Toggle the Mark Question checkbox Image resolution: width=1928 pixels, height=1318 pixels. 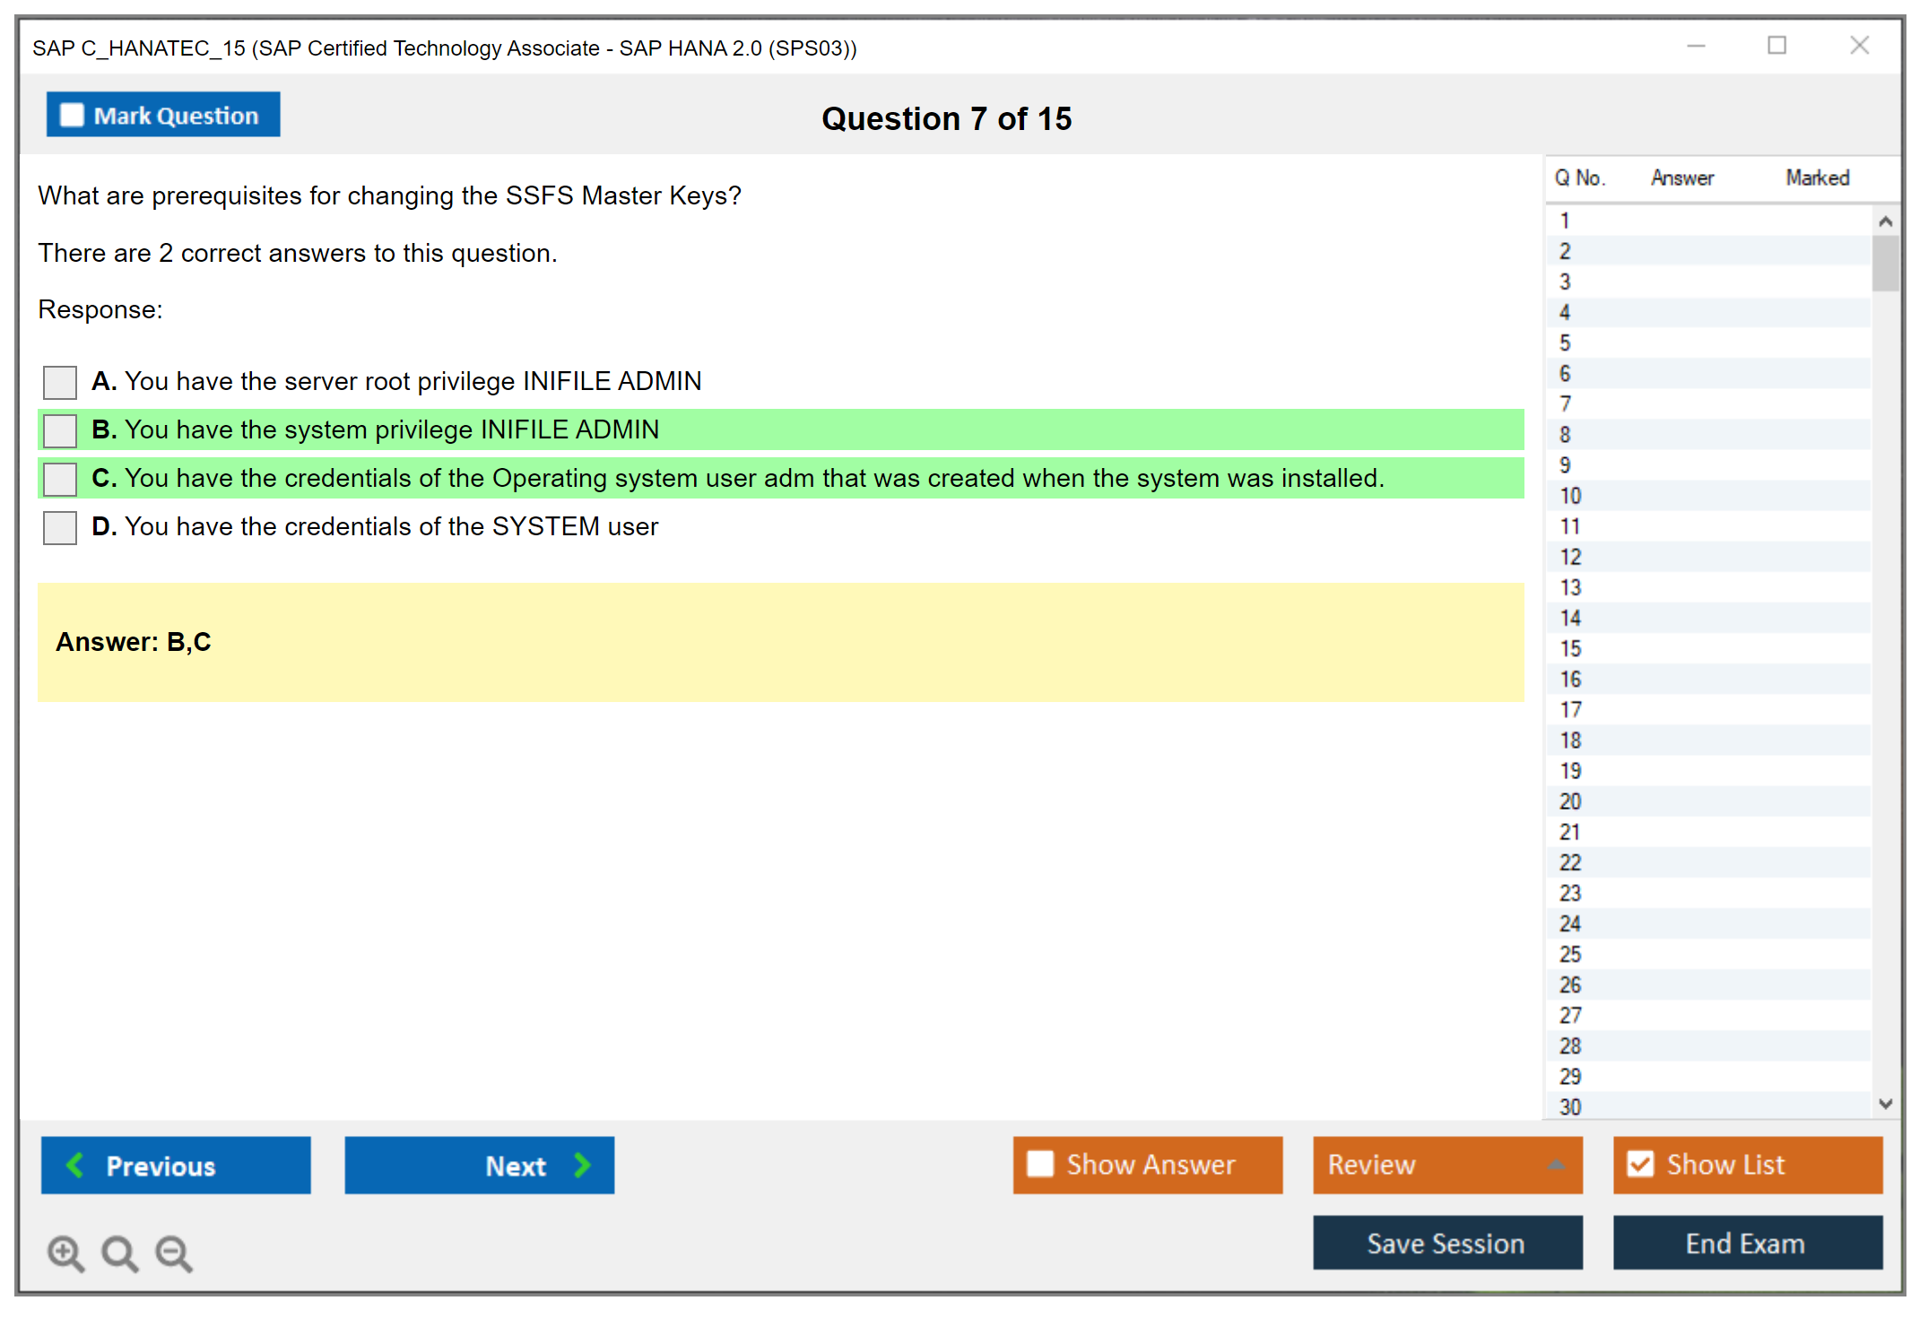(x=72, y=115)
